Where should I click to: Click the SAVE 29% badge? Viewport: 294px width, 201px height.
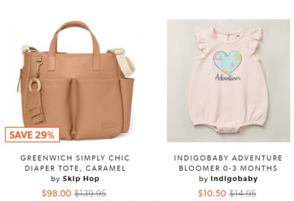coord(32,135)
